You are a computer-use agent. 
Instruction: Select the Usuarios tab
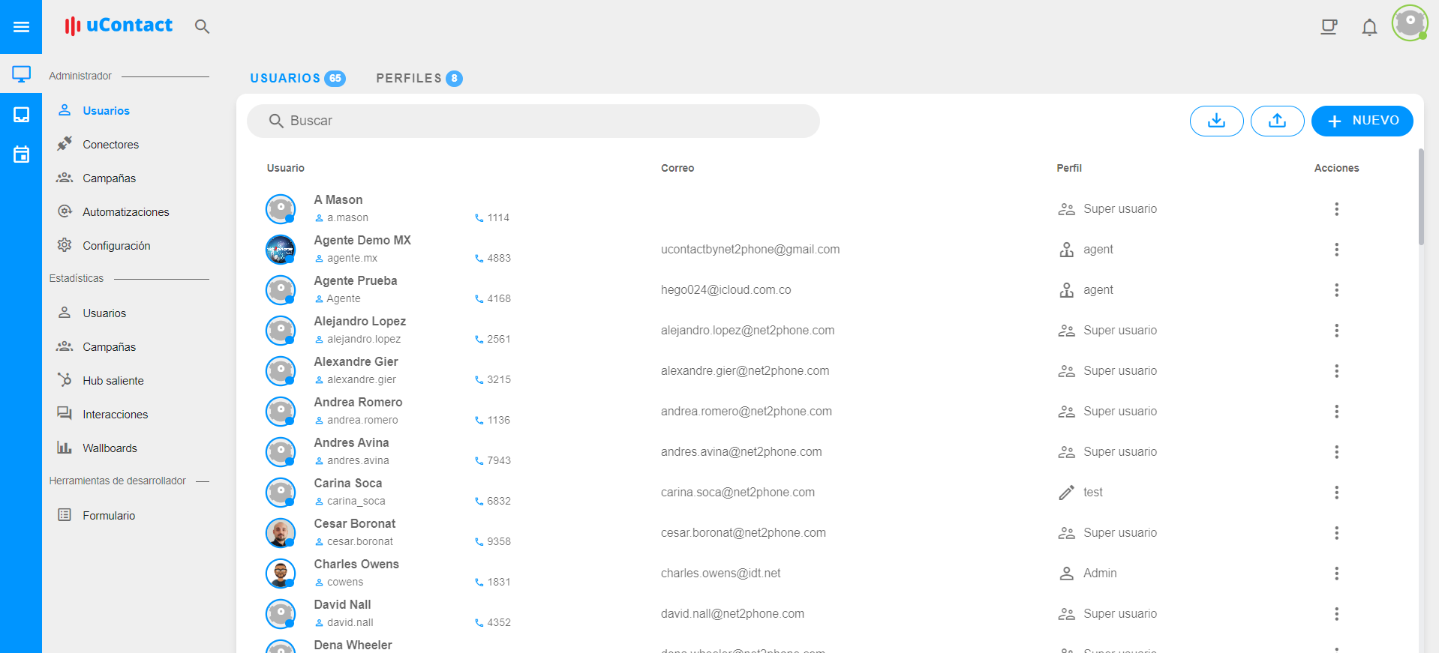click(296, 78)
